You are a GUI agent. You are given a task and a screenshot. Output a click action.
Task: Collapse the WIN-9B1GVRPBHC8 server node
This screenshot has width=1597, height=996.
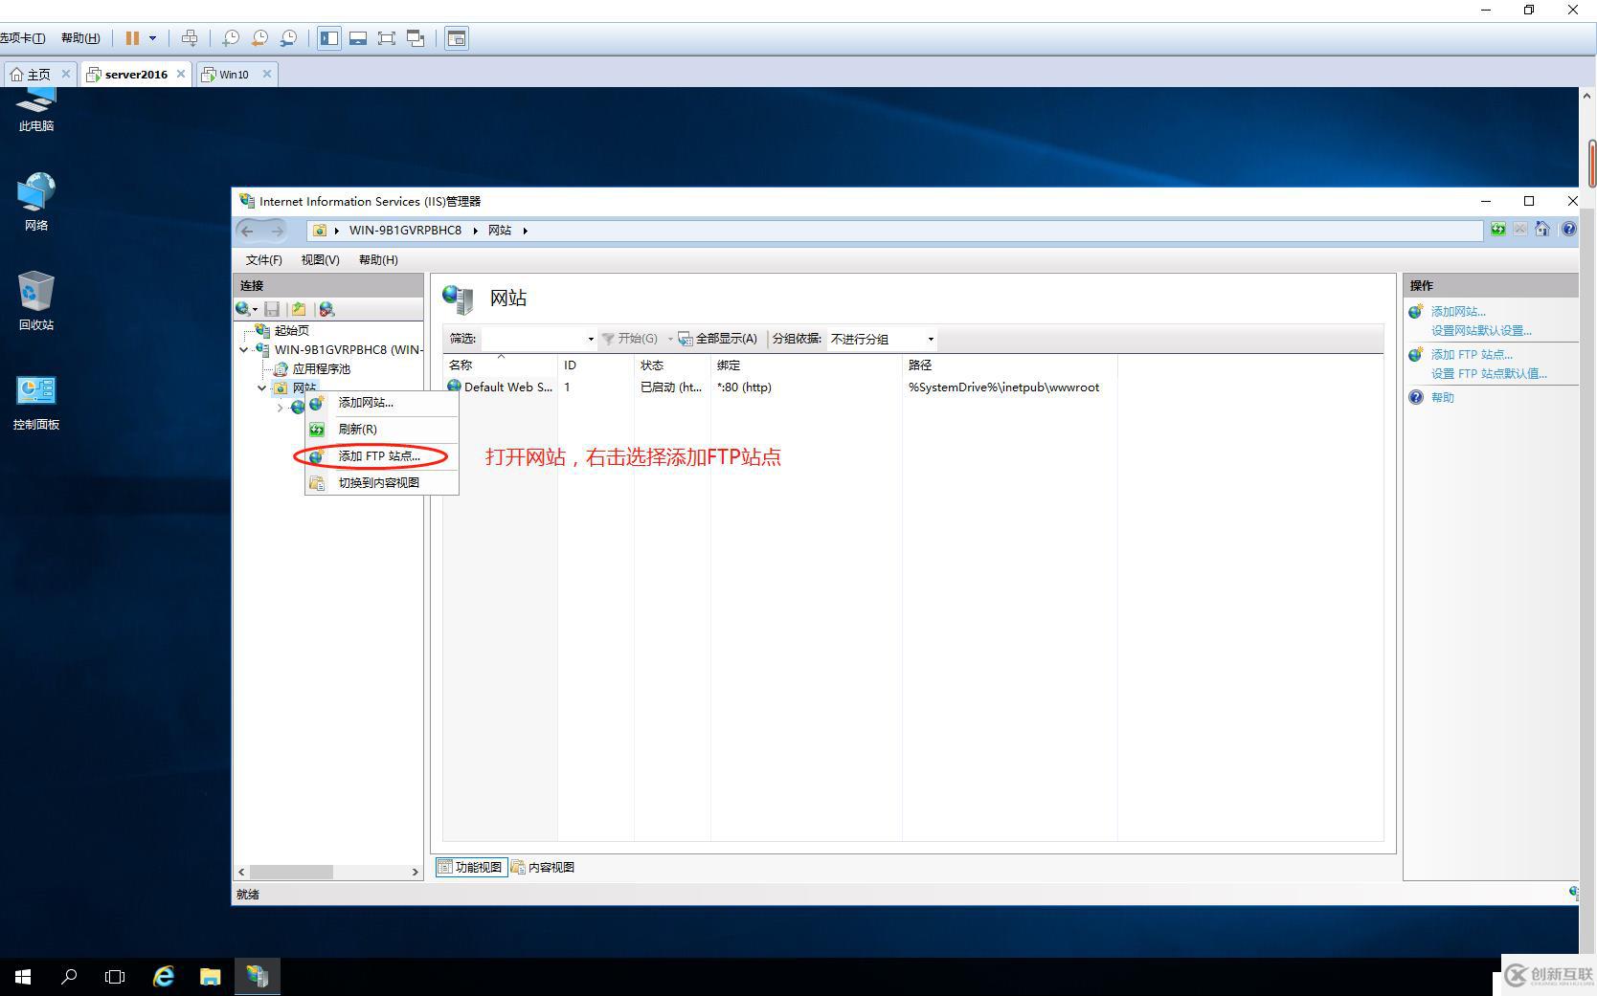(244, 350)
